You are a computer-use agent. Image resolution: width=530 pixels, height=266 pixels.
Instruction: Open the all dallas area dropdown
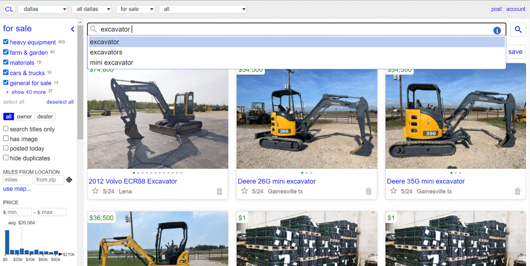(x=92, y=9)
